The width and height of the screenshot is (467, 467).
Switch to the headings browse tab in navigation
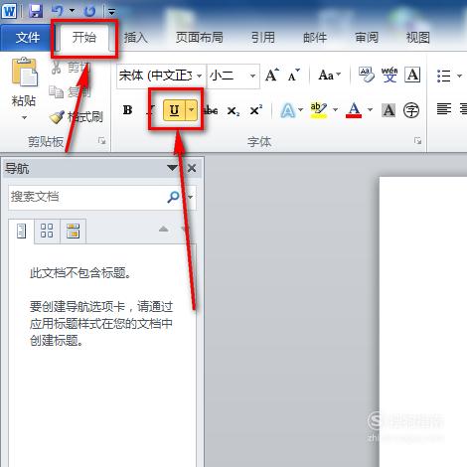pyautogui.click(x=21, y=231)
